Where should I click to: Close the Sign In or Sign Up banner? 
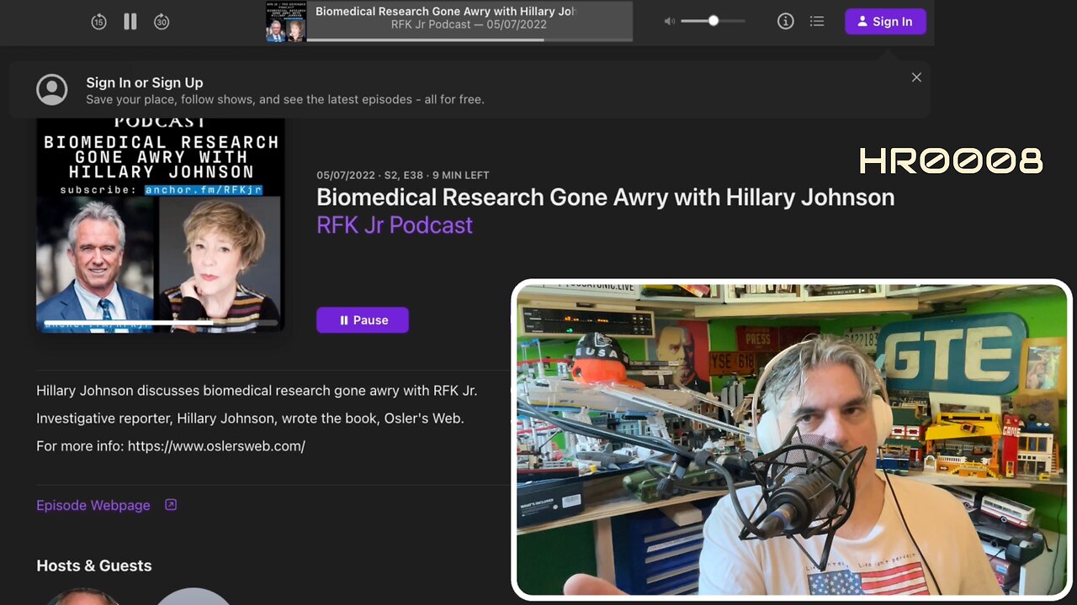pyautogui.click(x=916, y=77)
